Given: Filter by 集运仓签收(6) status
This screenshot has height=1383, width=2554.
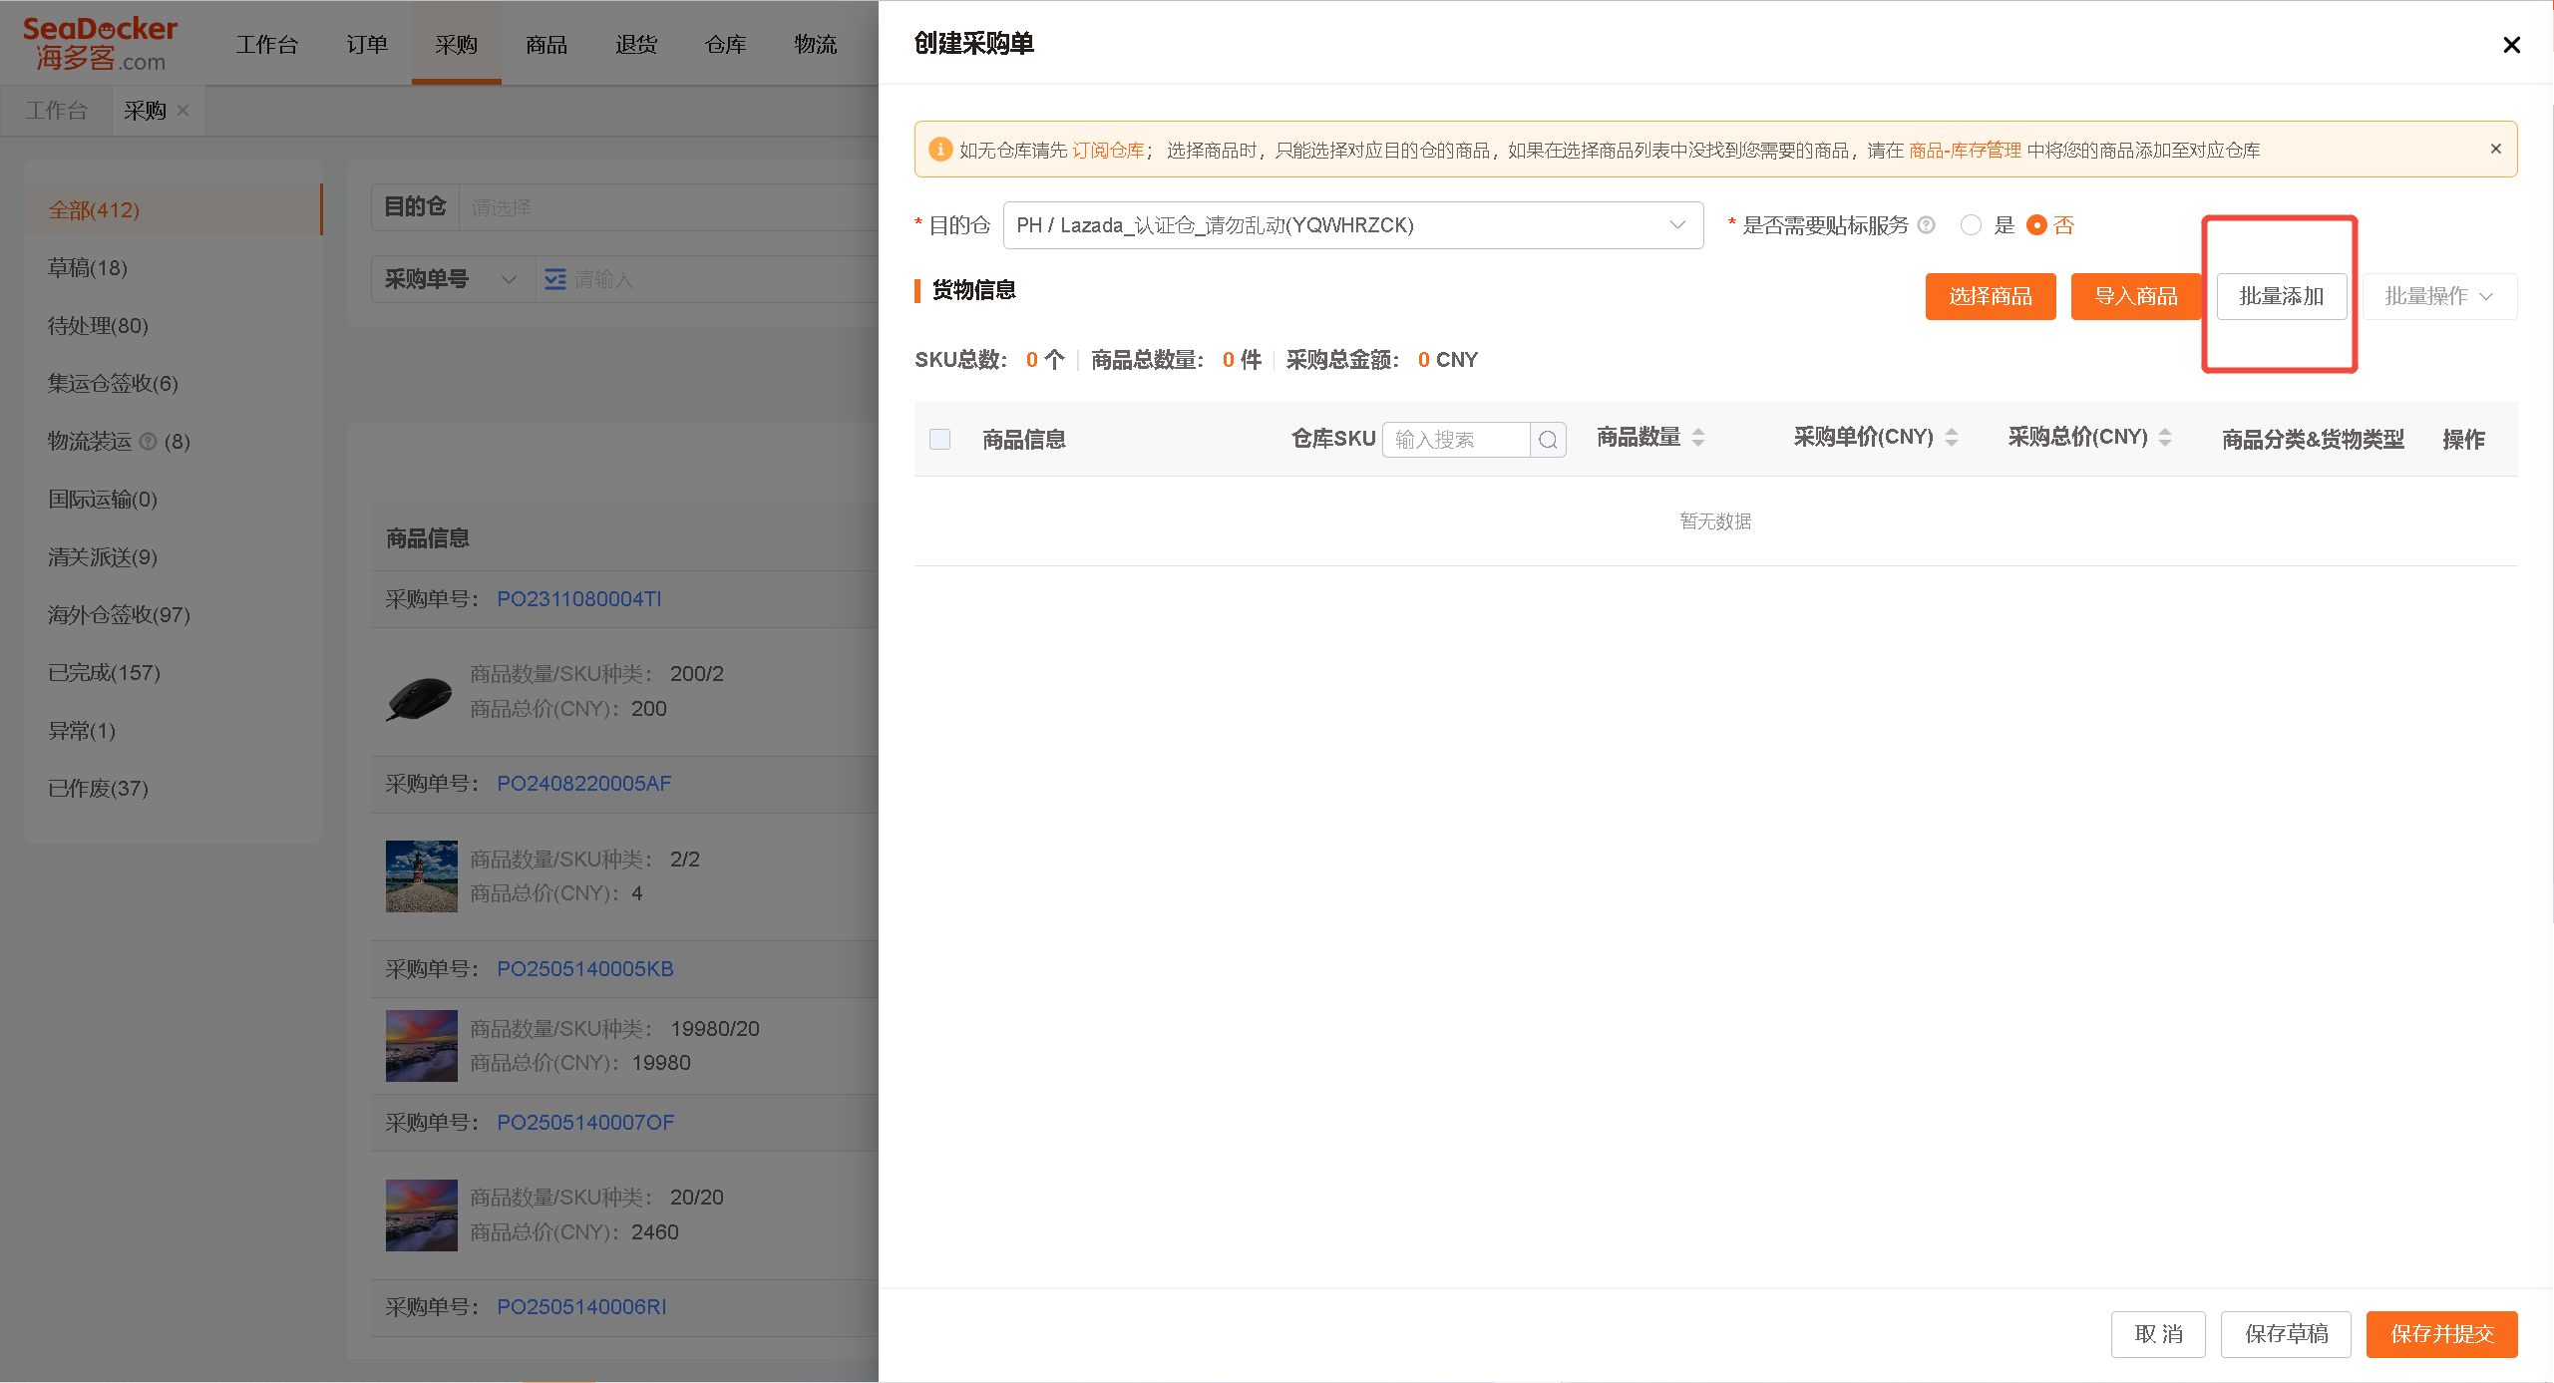Looking at the screenshot, I should (174, 384).
